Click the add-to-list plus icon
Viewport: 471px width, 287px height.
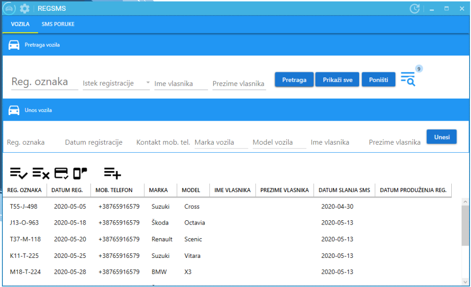(x=112, y=173)
